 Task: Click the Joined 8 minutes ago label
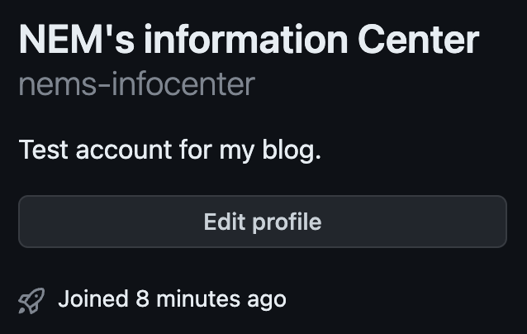point(172,299)
